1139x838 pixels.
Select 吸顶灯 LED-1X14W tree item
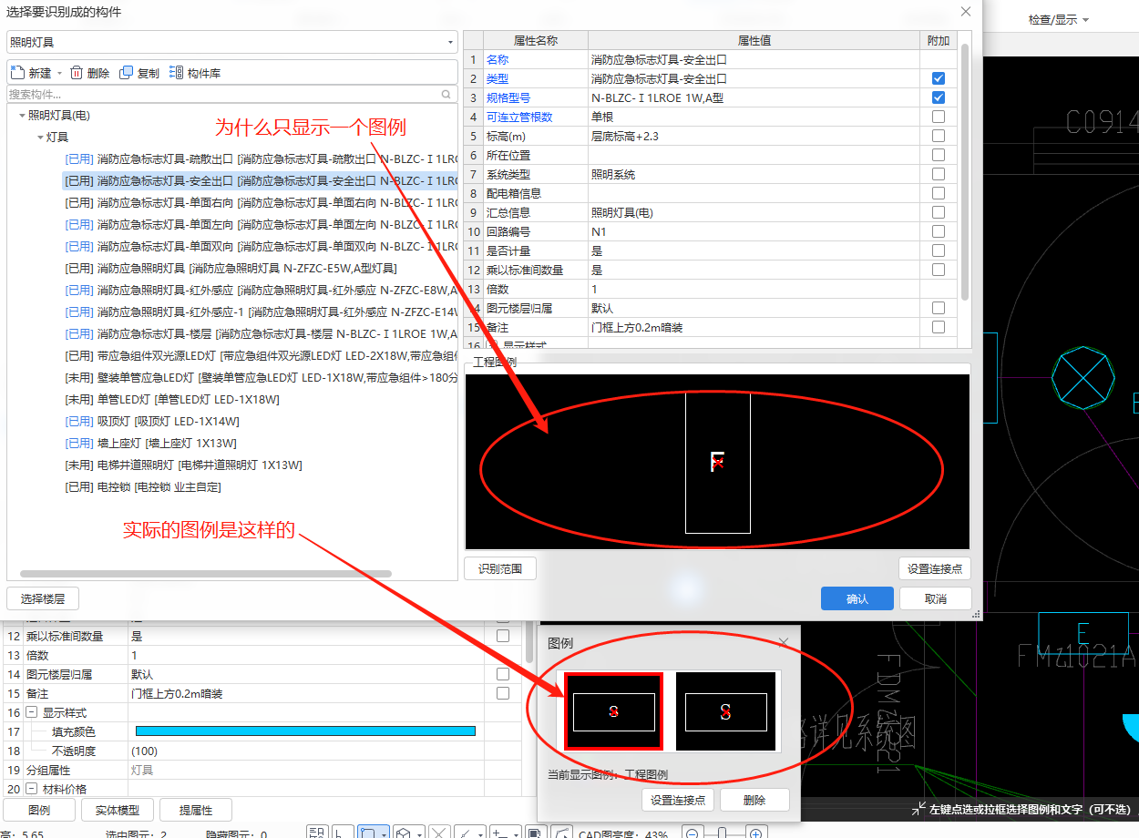tap(152, 422)
